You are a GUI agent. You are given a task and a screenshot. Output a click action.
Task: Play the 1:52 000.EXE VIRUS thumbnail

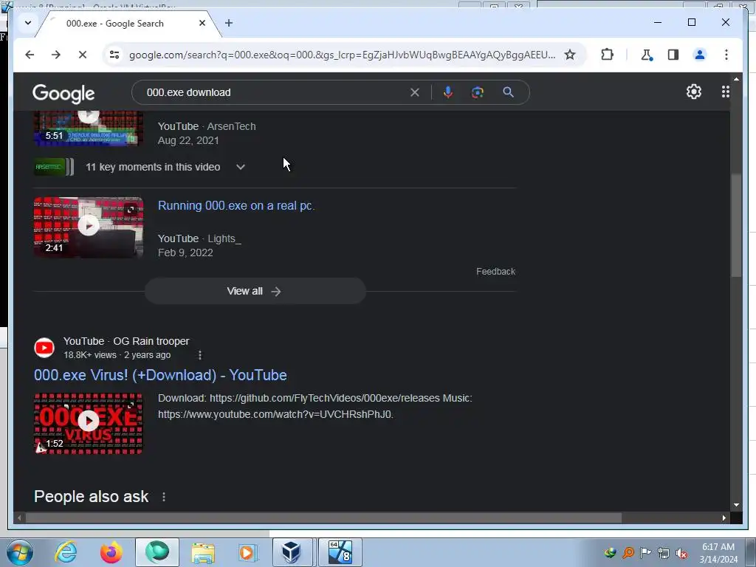[x=89, y=423]
